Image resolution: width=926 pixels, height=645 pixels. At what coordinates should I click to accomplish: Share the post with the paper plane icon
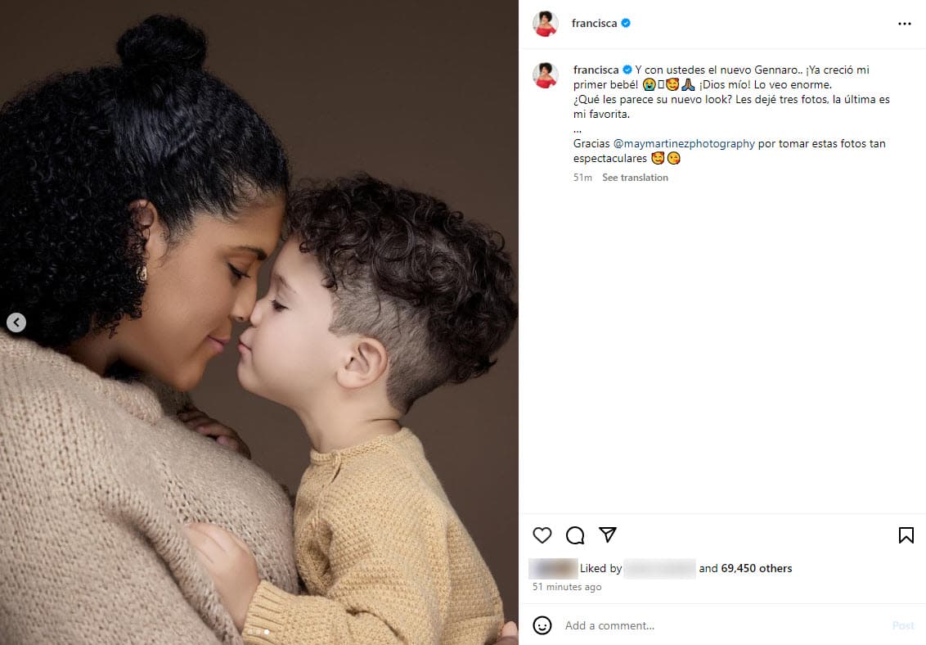coord(608,534)
